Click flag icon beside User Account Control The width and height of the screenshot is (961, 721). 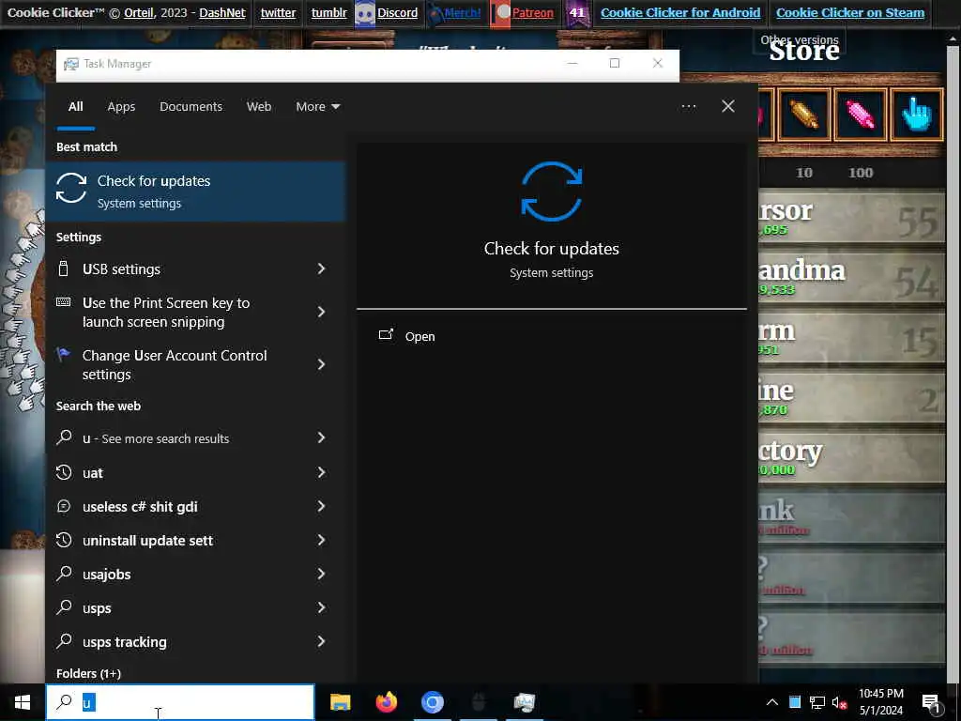coord(63,354)
